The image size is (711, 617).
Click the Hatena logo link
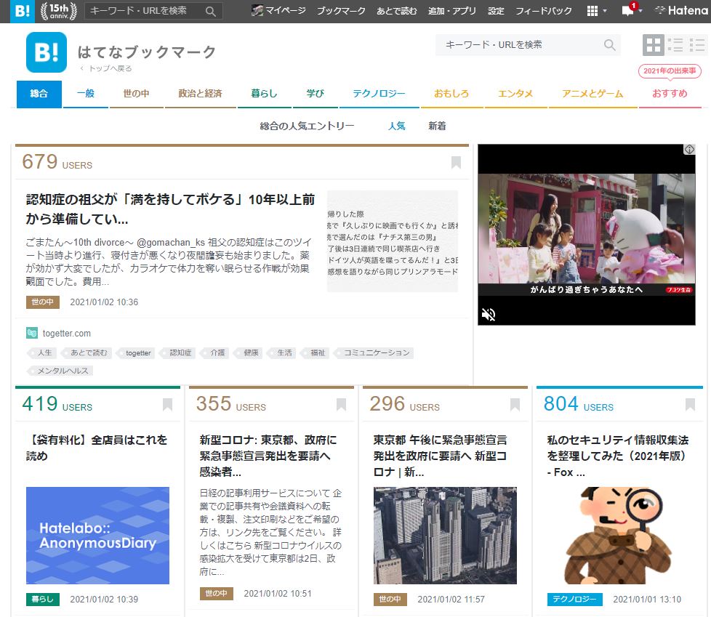[x=681, y=10]
